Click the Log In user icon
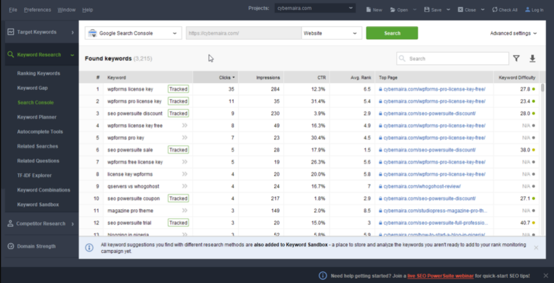 tap(528, 10)
